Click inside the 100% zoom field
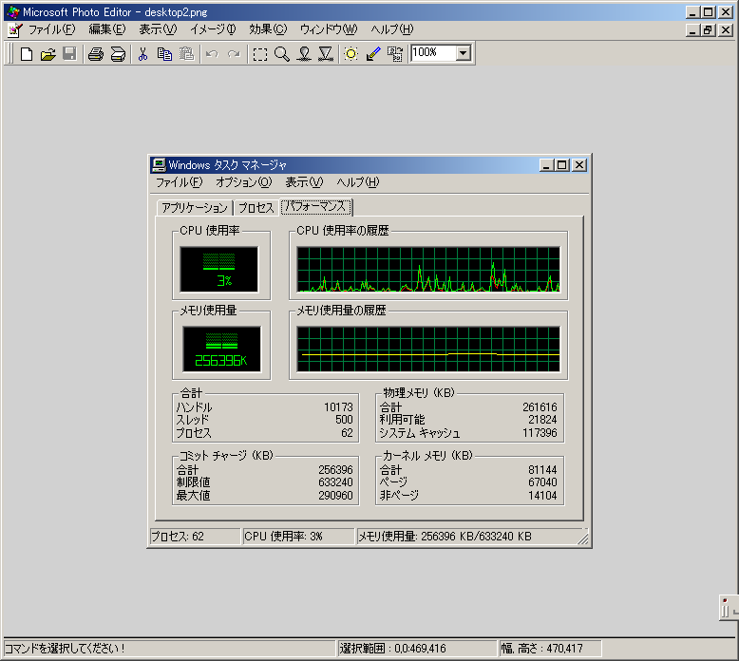The width and height of the screenshot is (739, 661). tap(432, 53)
